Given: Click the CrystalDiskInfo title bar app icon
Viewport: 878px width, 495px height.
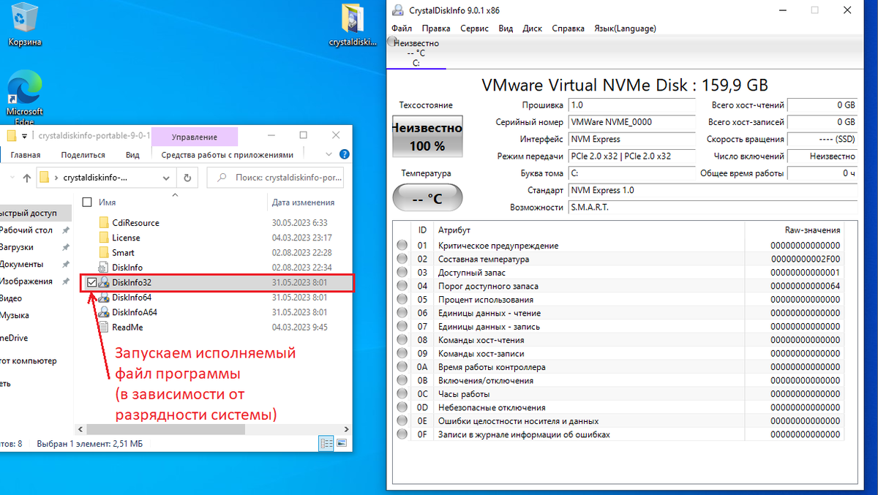Looking at the screenshot, I should pyautogui.click(x=397, y=10).
